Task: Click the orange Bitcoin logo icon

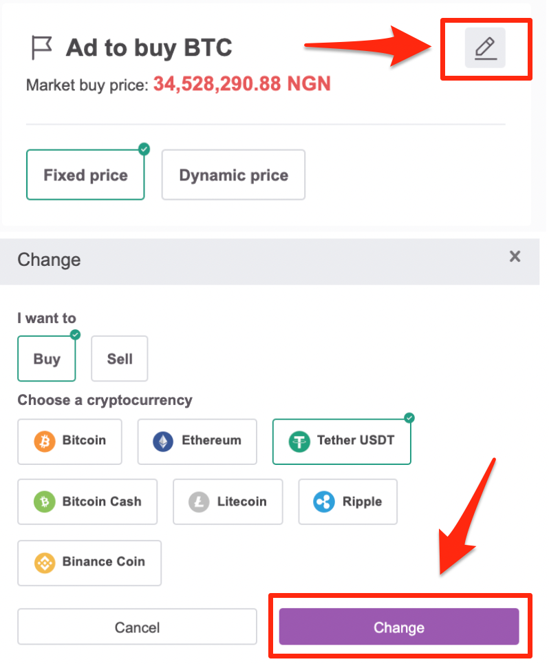Action: pyautogui.click(x=45, y=442)
